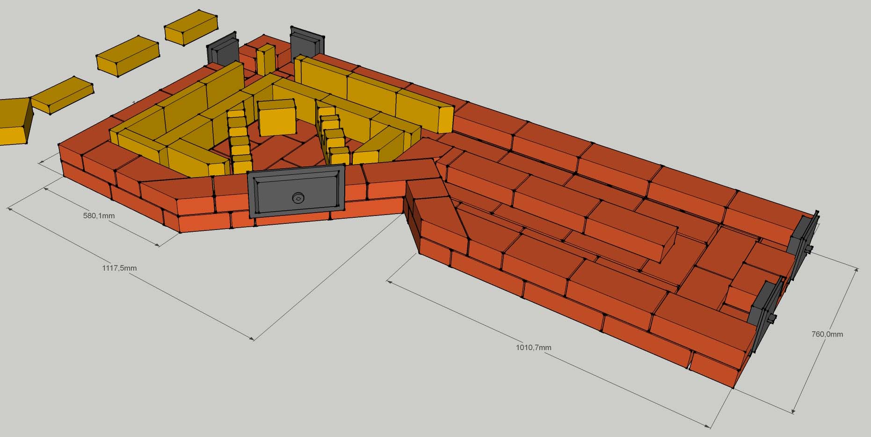
Task: Select the topmost loose yellow brick
Action: (191, 27)
